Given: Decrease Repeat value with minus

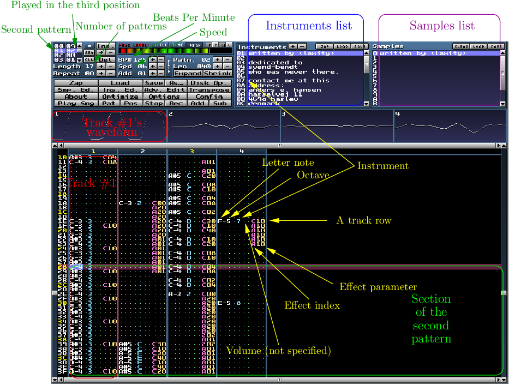Looking at the screenshot, I should (111, 73).
